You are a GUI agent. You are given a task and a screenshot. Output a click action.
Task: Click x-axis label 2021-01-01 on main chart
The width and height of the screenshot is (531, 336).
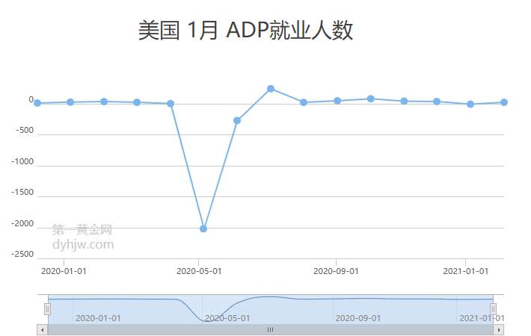tap(466, 271)
